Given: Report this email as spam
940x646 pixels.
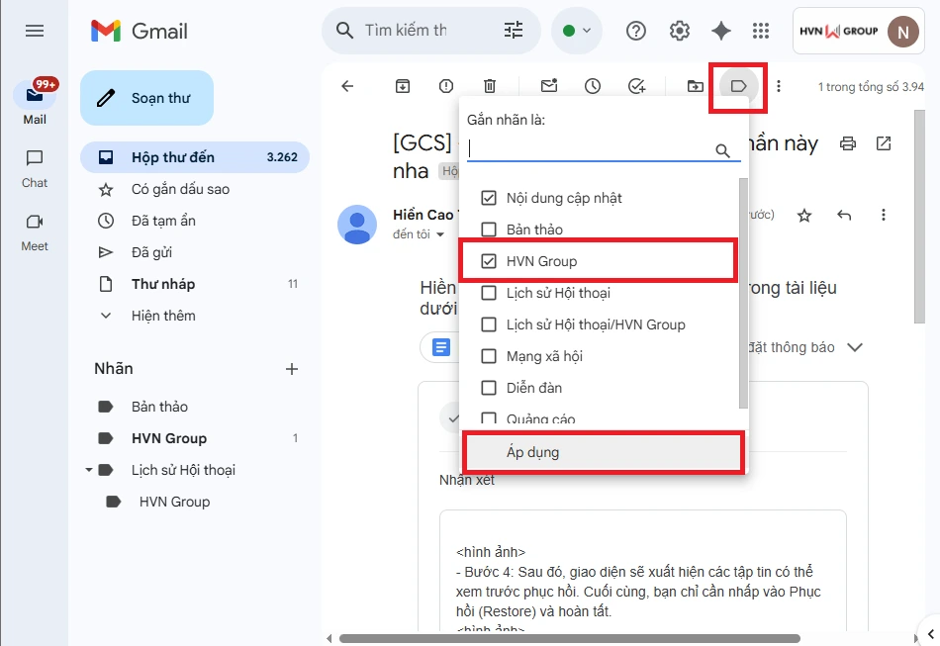Looking at the screenshot, I should pos(446,86).
